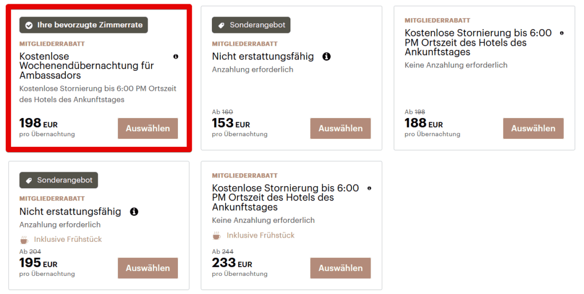Click the "Ihre bevorzugte Zimmerrate" badge label
Image resolution: width=584 pixels, height=294 pixels.
pyautogui.click(x=90, y=25)
